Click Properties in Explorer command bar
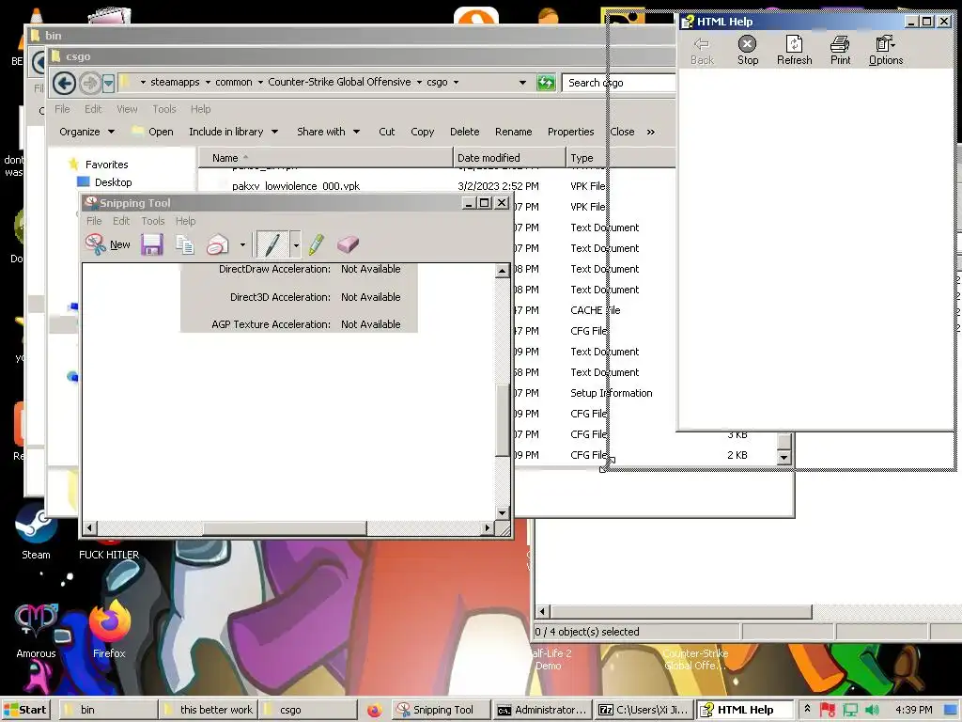This screenshot has height=722, width=962. tap(570, 132)
